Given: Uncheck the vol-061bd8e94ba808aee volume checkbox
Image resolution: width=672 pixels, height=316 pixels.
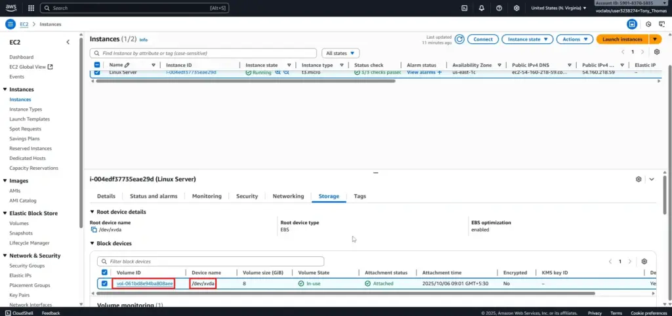Looking at the screenshot, I should 104,283.
